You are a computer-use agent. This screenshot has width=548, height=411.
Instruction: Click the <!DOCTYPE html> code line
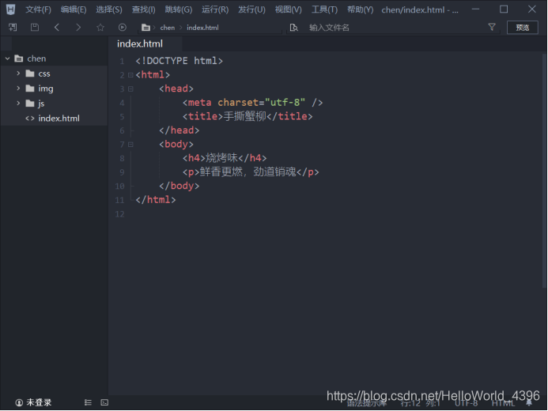[x=179, y=61]
